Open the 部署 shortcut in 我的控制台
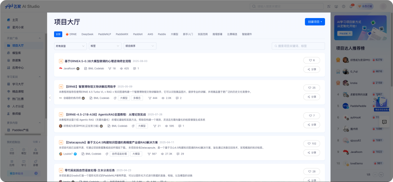393x182 pixels. [x=36, y=163]
